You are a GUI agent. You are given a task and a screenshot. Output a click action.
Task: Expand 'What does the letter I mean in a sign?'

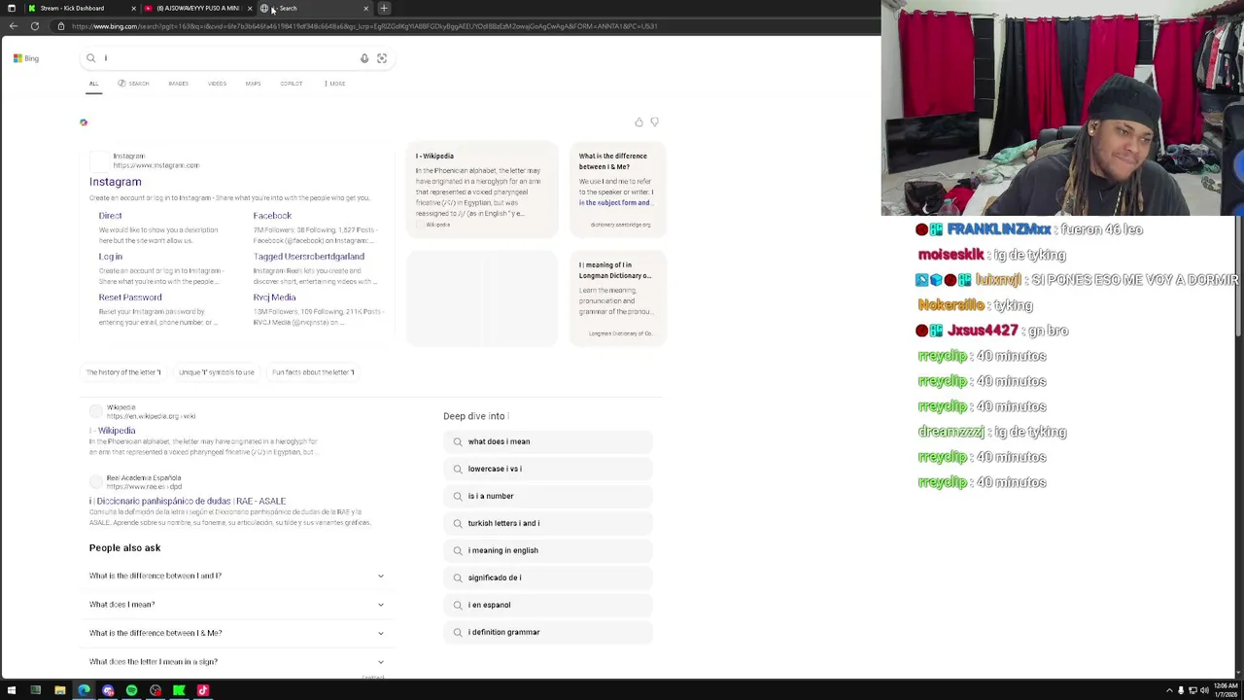[236, 662]
